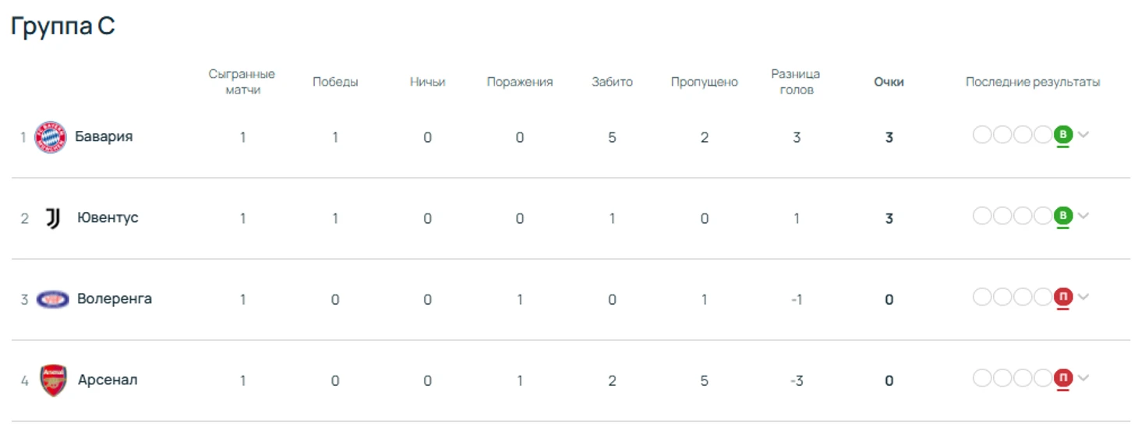Expand Арсенал row details chevron
The height and width of the screenshot is (438, 1138).
(1083, 378)
